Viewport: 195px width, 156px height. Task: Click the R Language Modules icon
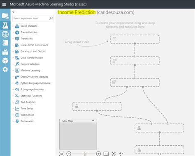17,89
